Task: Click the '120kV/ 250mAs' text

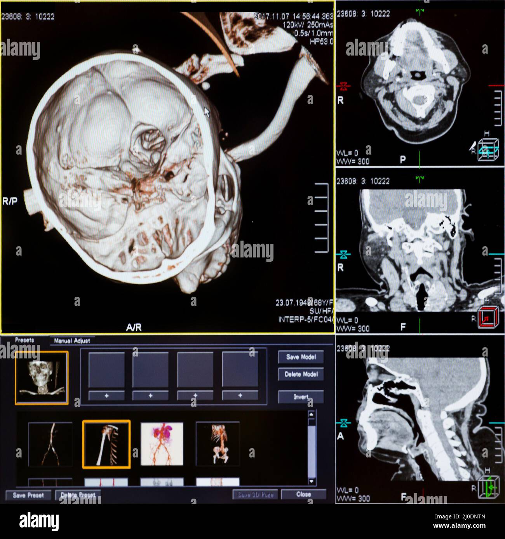Action: click(308, 25)
